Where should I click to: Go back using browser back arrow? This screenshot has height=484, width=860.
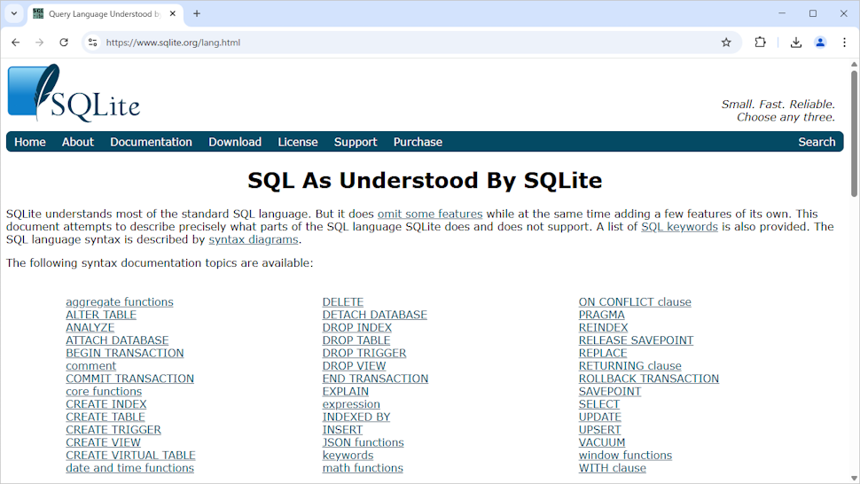click(x=15, y=43)
